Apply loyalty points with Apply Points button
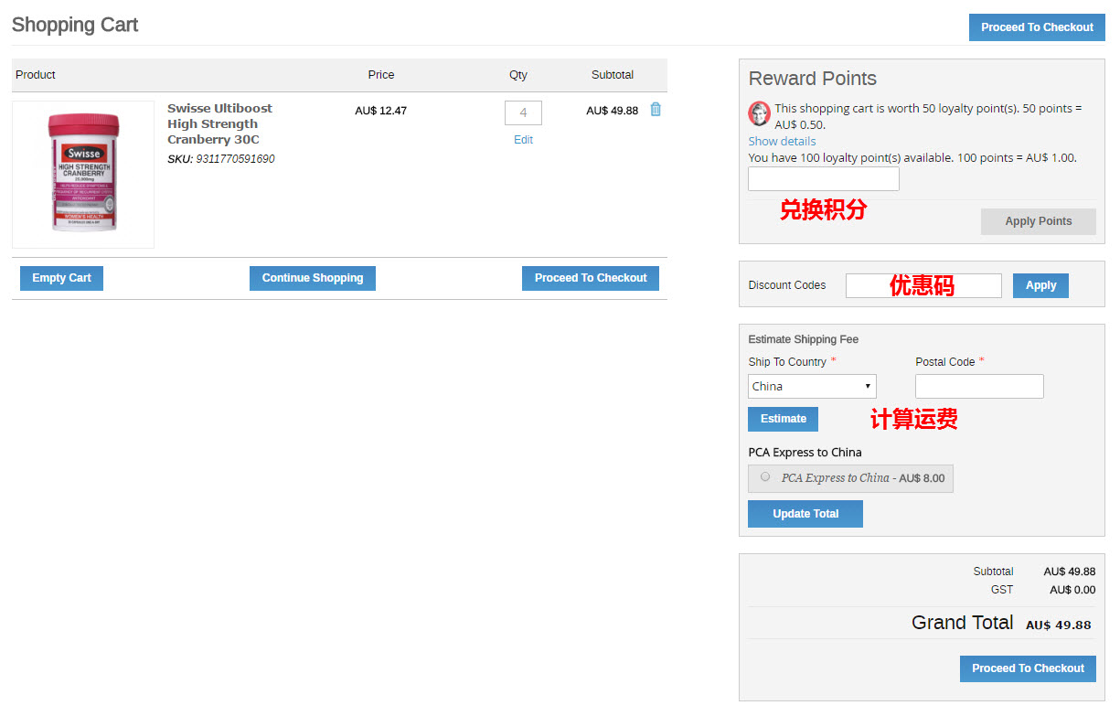Image resolution: width=1120 pixels, height=716 pixels. pyautogui.click(x=1038, y=221)
